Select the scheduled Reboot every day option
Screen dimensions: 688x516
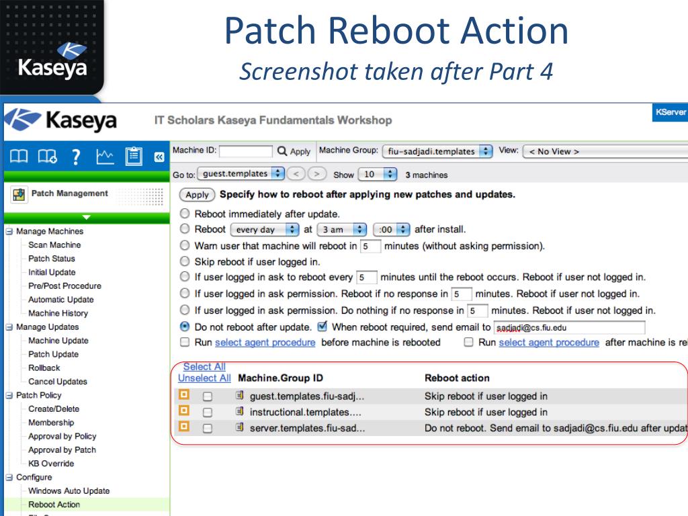coord(185,228)
